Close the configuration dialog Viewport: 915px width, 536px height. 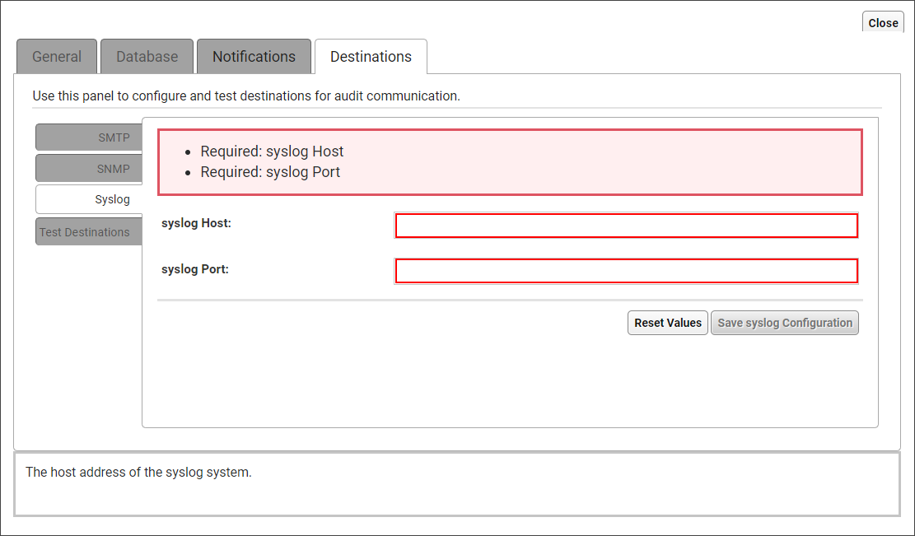click(883, 23)
